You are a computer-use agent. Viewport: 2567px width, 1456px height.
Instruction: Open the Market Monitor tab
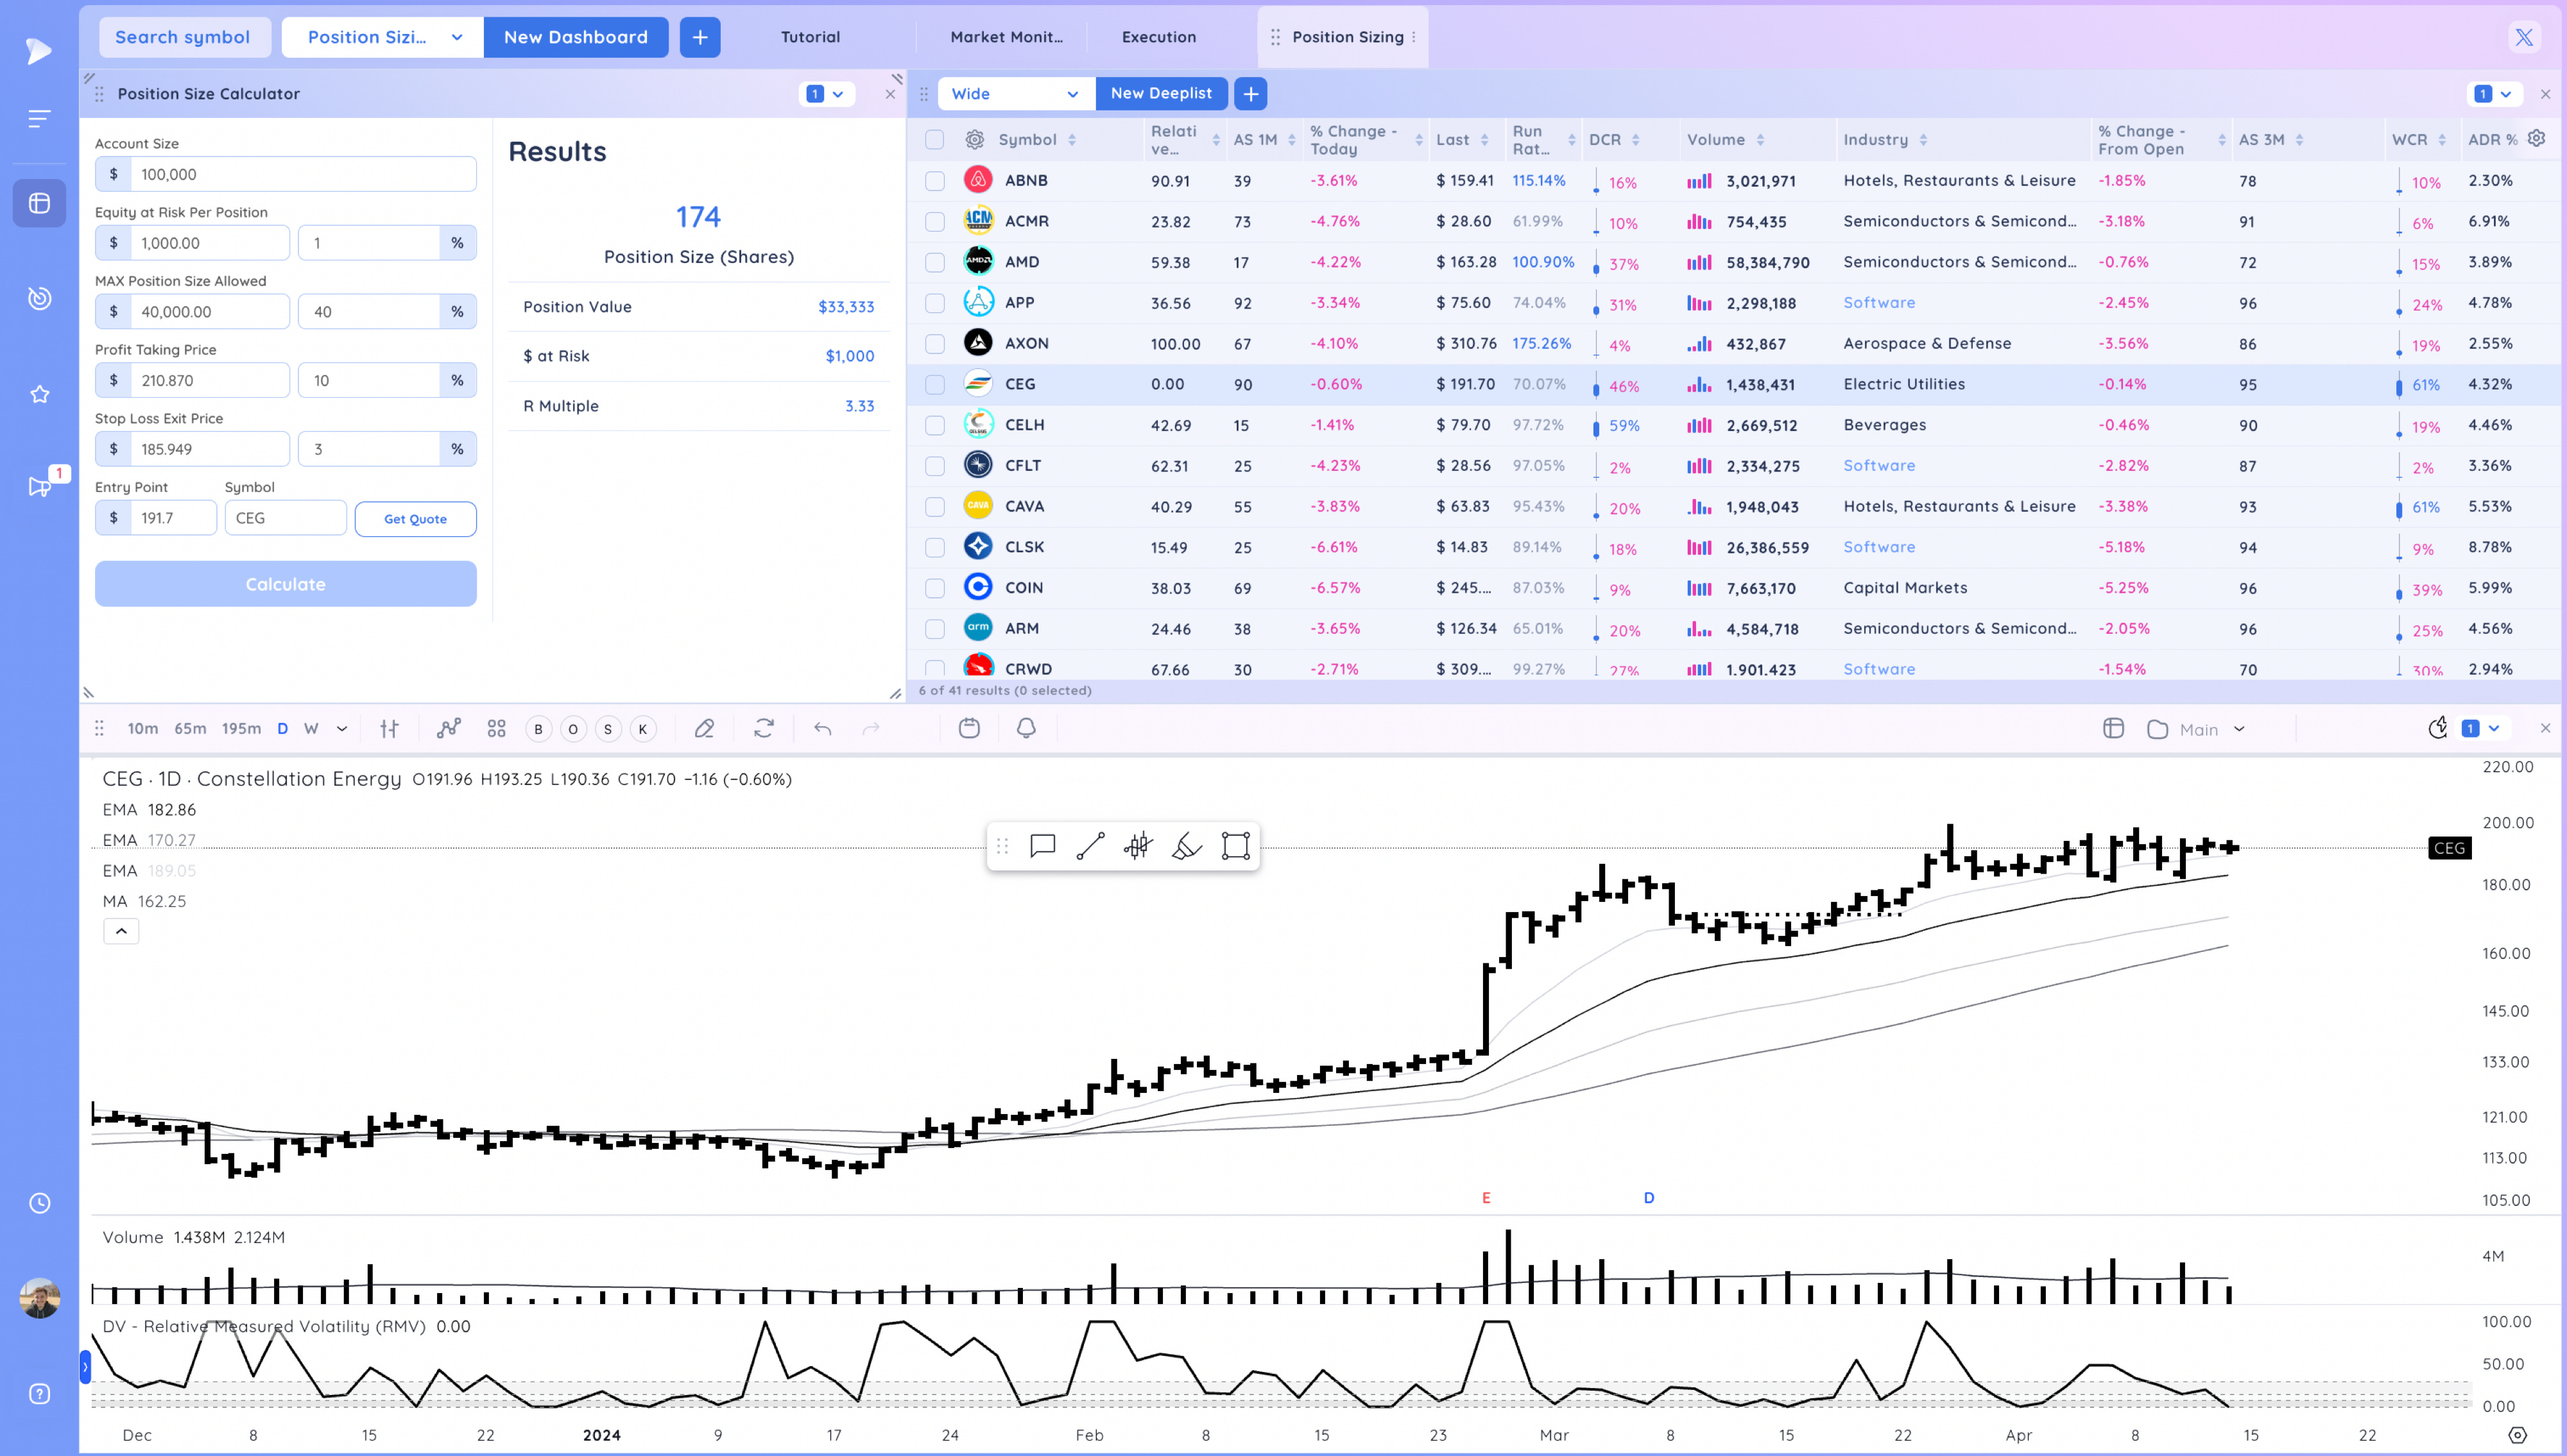click(1006, 37)
